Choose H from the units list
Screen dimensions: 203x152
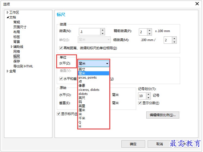[94, 126]
